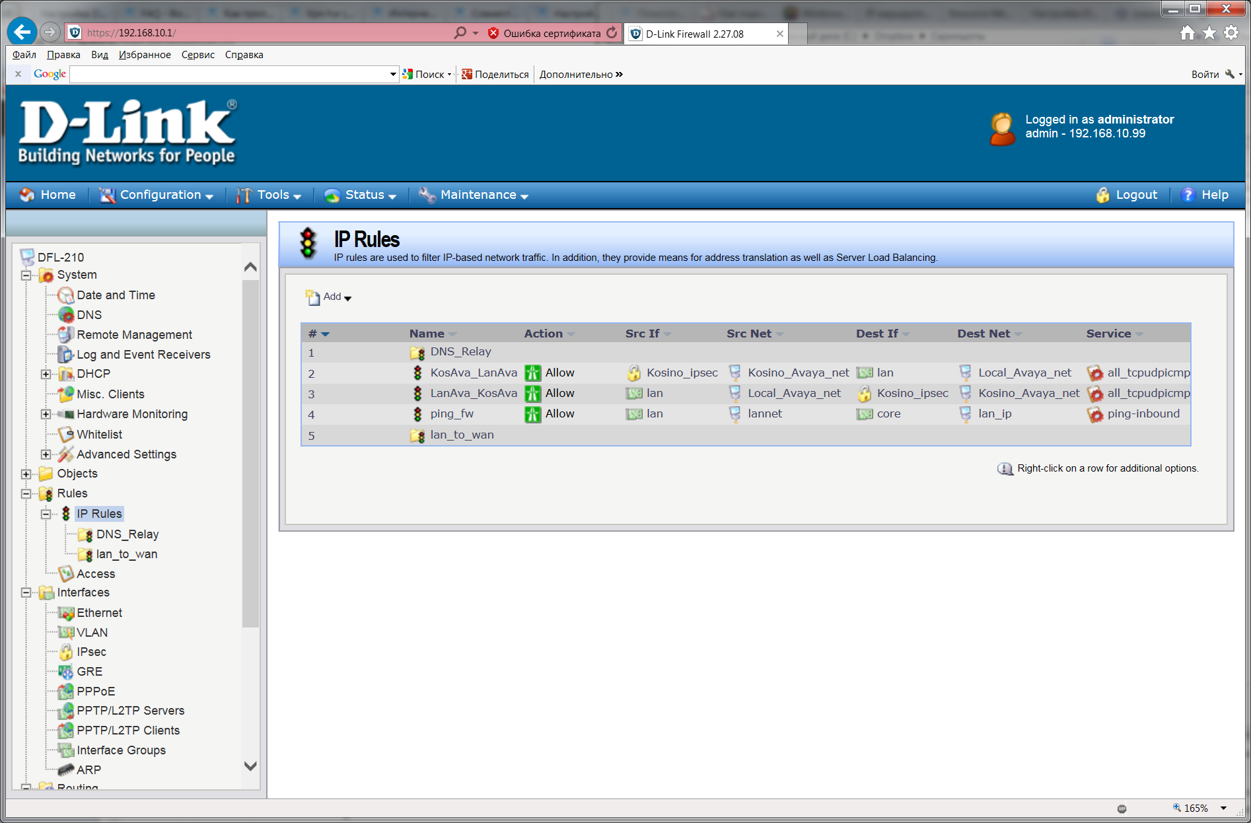Click the IPsec lock icon in sidebar
The image size is (1251, 823).
tap(66, 652)
